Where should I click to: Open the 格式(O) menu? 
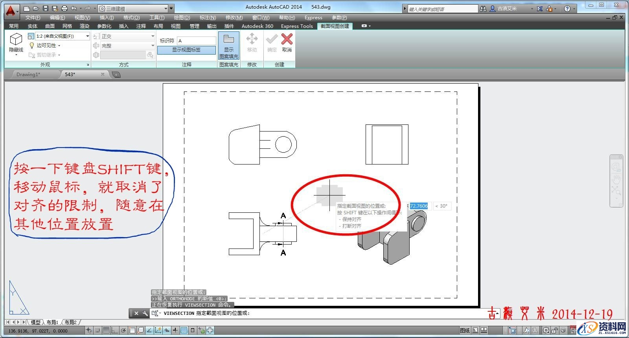point(131,18)
